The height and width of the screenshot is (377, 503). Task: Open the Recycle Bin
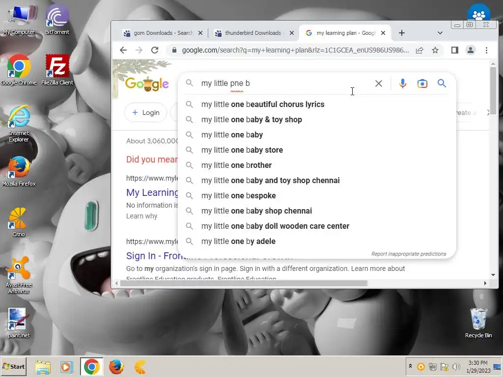478,323
